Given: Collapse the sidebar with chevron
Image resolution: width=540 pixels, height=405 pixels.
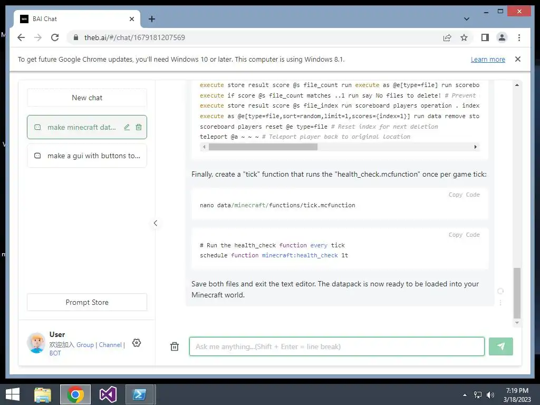Looking at the screenshot, I should pyautogui.click(x=156, y=223).
